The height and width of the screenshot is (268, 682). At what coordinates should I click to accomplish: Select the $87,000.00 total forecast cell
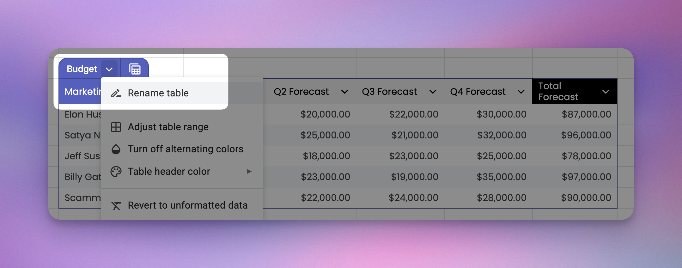point(586,114)
